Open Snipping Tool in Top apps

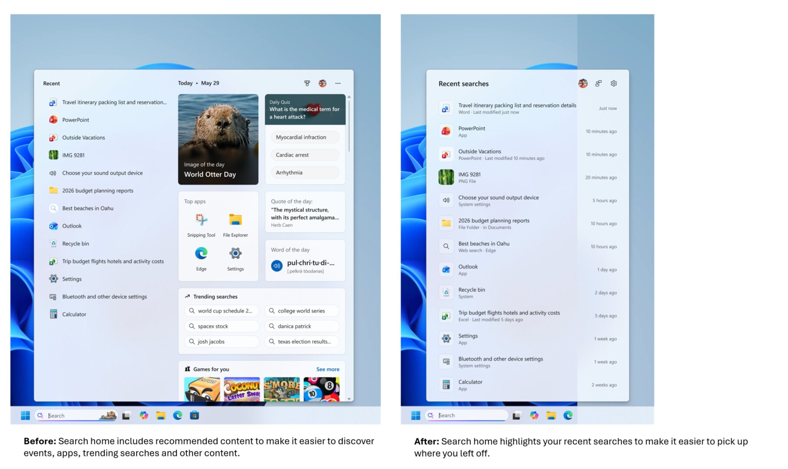201,225
